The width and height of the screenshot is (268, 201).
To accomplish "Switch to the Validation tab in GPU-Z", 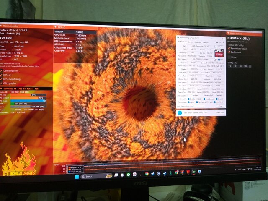I will click(x=205, y=42).
